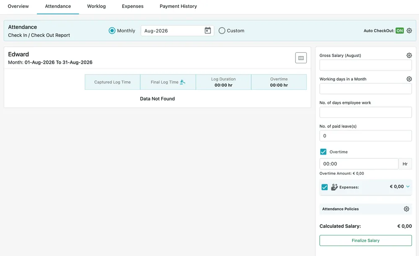Click the No. of days employee work field
This screenshot has height=256, width=419.
[365, 112]
